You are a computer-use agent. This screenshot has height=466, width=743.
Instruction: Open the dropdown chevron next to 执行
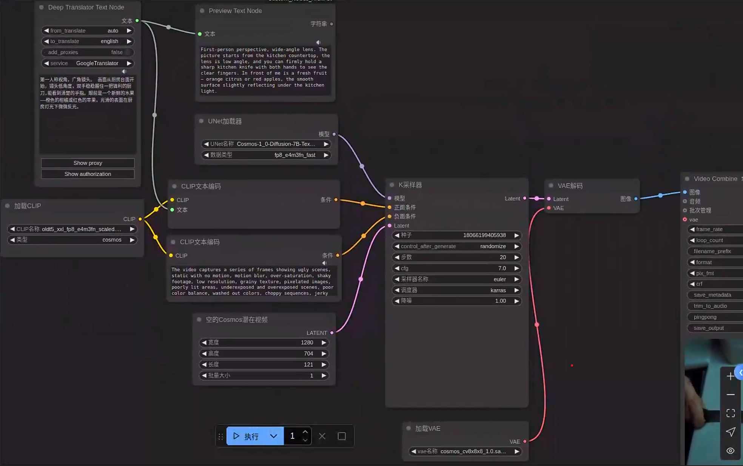point(273,436)
